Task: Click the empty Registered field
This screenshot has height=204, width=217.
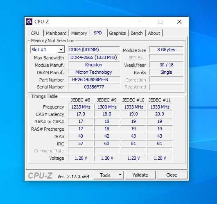Action: click(167, 87)
